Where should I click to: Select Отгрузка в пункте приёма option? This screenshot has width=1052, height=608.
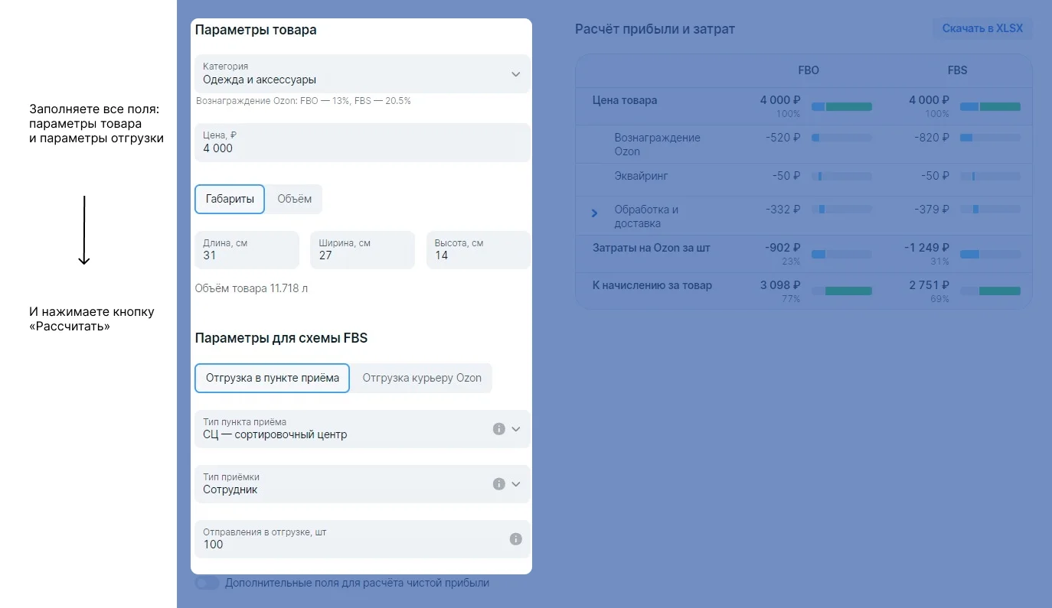[x=272, y=378]
